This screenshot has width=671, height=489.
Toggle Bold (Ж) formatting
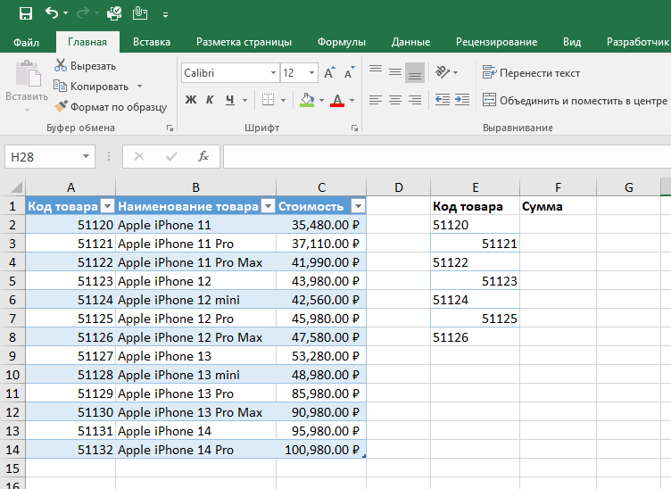[191, 100]
